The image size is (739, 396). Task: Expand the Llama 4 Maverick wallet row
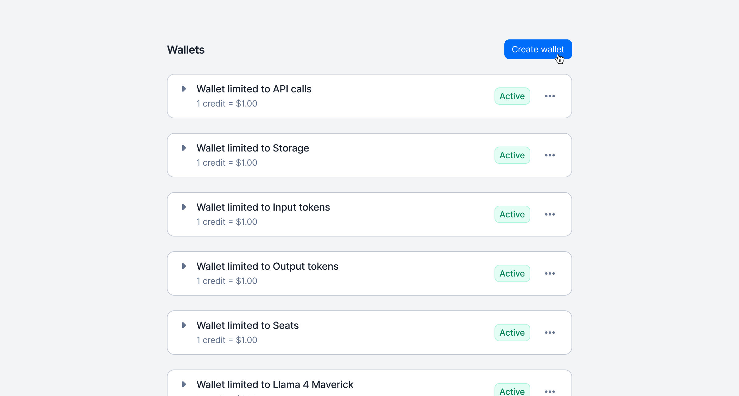coord(184,384)
